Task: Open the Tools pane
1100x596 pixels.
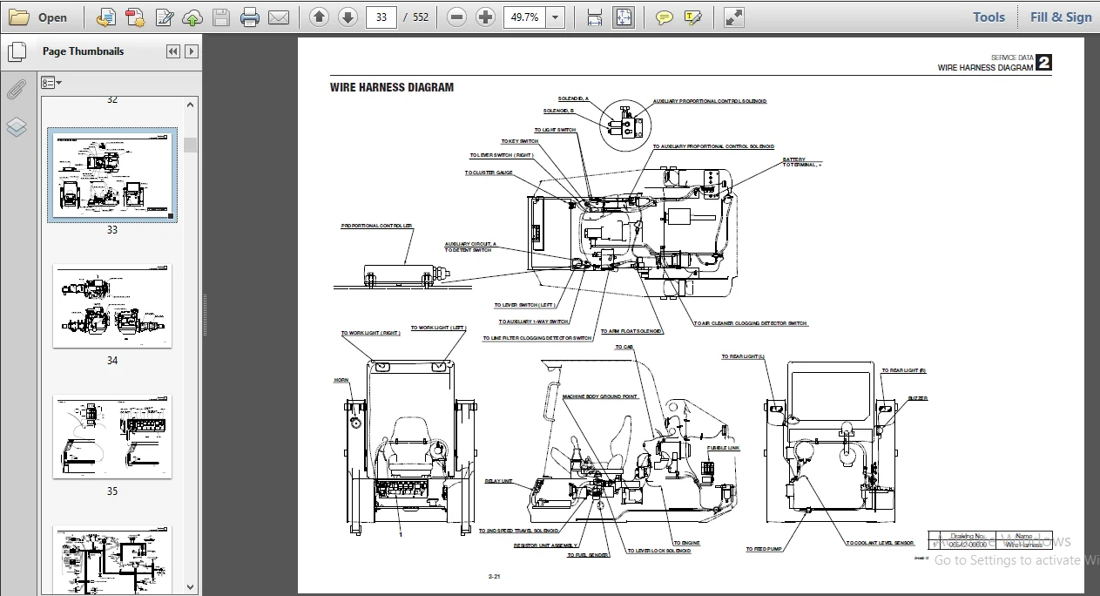Action: [x=989, y=17]
